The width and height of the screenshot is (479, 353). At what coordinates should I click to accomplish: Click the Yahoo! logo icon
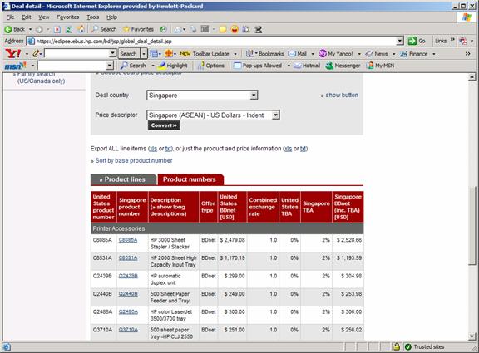[x=13, y=54]
